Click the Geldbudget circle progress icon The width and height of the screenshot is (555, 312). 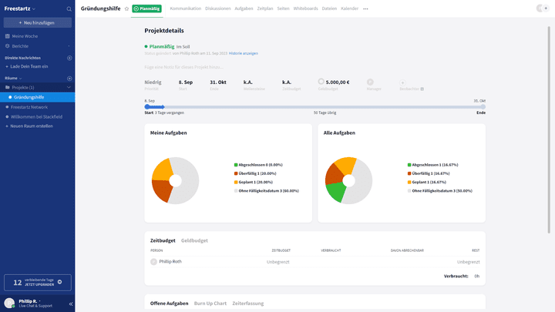(321, 82)
